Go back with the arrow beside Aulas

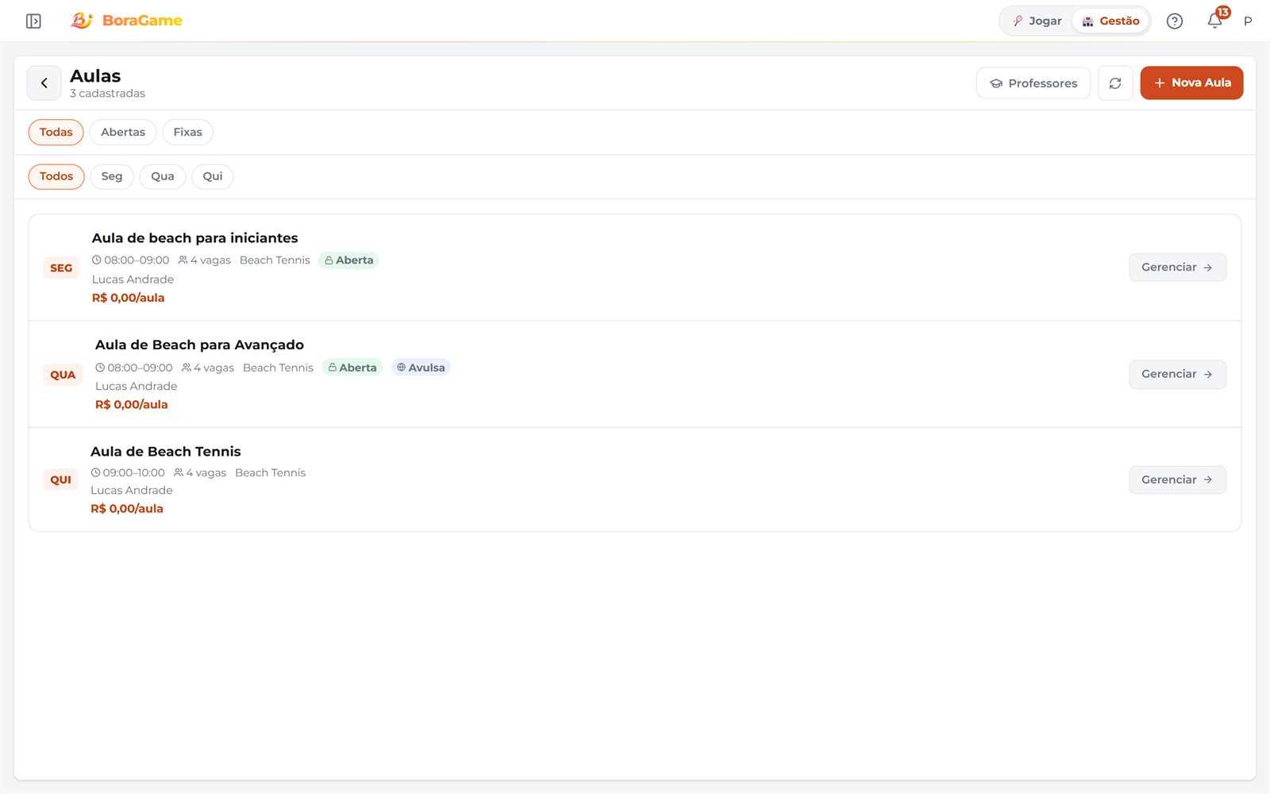44,83
